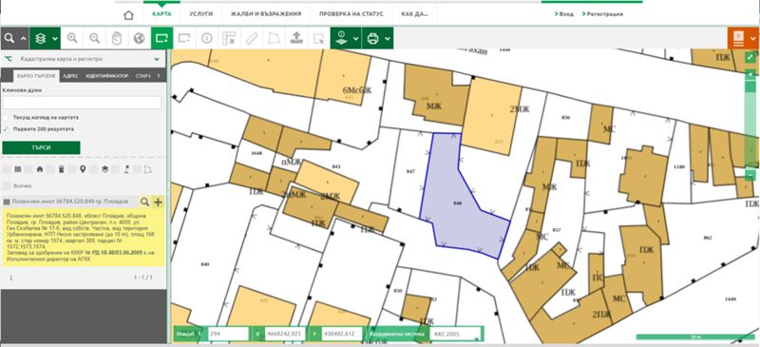The image size is (760, 347).
Task: Toggle 'Текущ изглед на картата' checkbox
Action: point(6,118)
